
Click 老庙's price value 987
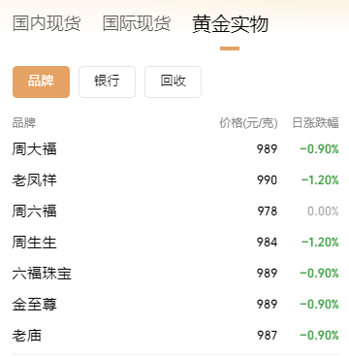click(x=268, y=336)
